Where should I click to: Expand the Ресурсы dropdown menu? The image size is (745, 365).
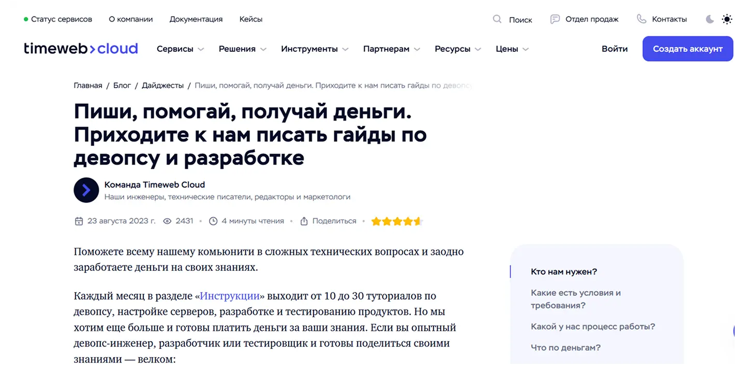458,49
